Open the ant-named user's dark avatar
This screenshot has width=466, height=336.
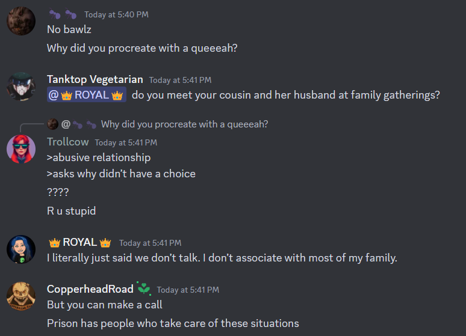pos(21,21)
